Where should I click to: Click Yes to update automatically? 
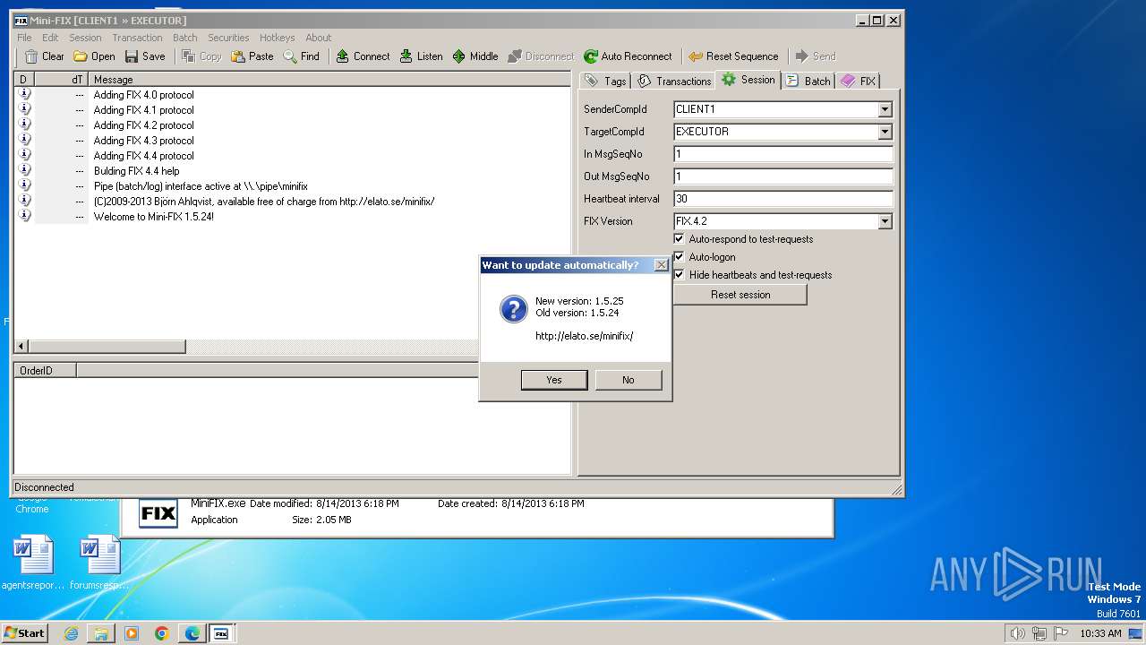click(554, 380)
